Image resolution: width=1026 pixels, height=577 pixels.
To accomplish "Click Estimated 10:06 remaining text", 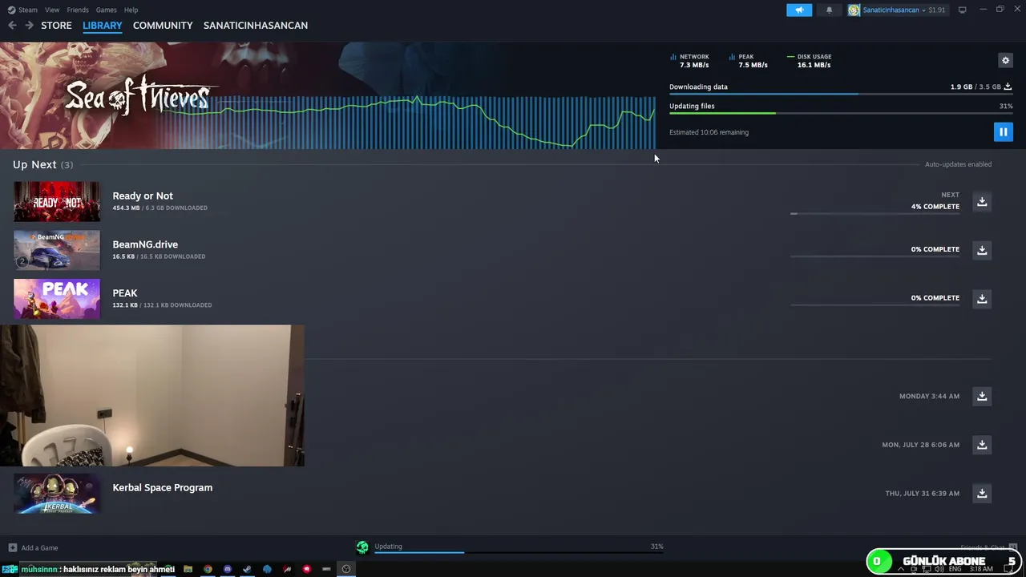I will (709, 132).
